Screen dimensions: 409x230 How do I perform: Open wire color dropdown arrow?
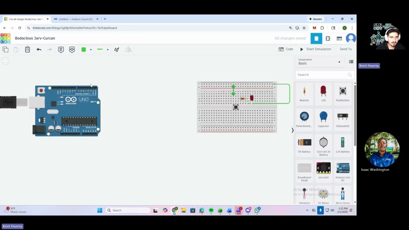click(91, 50)
